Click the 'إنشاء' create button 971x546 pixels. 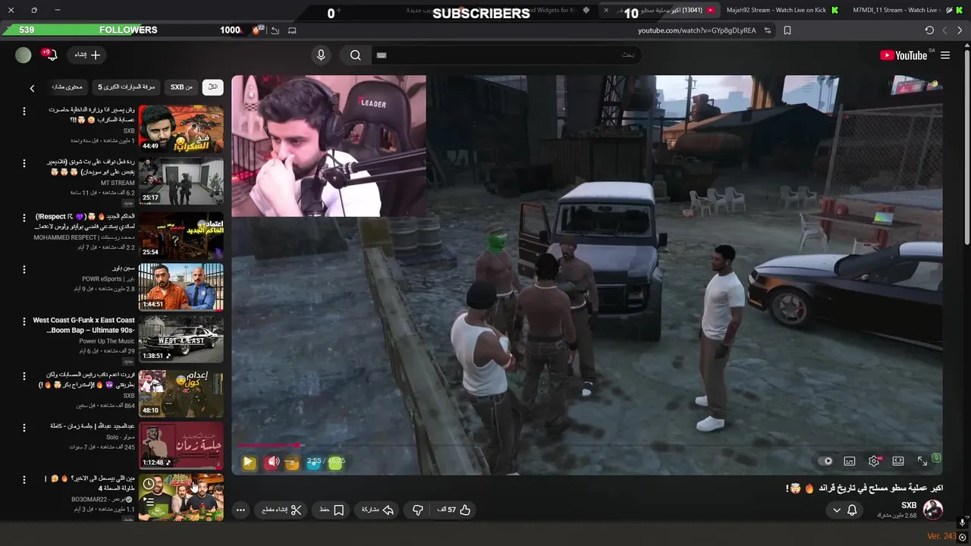coord(87,55)
